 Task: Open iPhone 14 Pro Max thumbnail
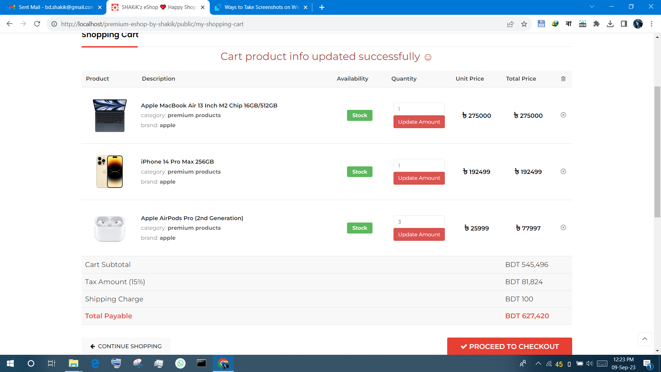(x=110, y=172)
